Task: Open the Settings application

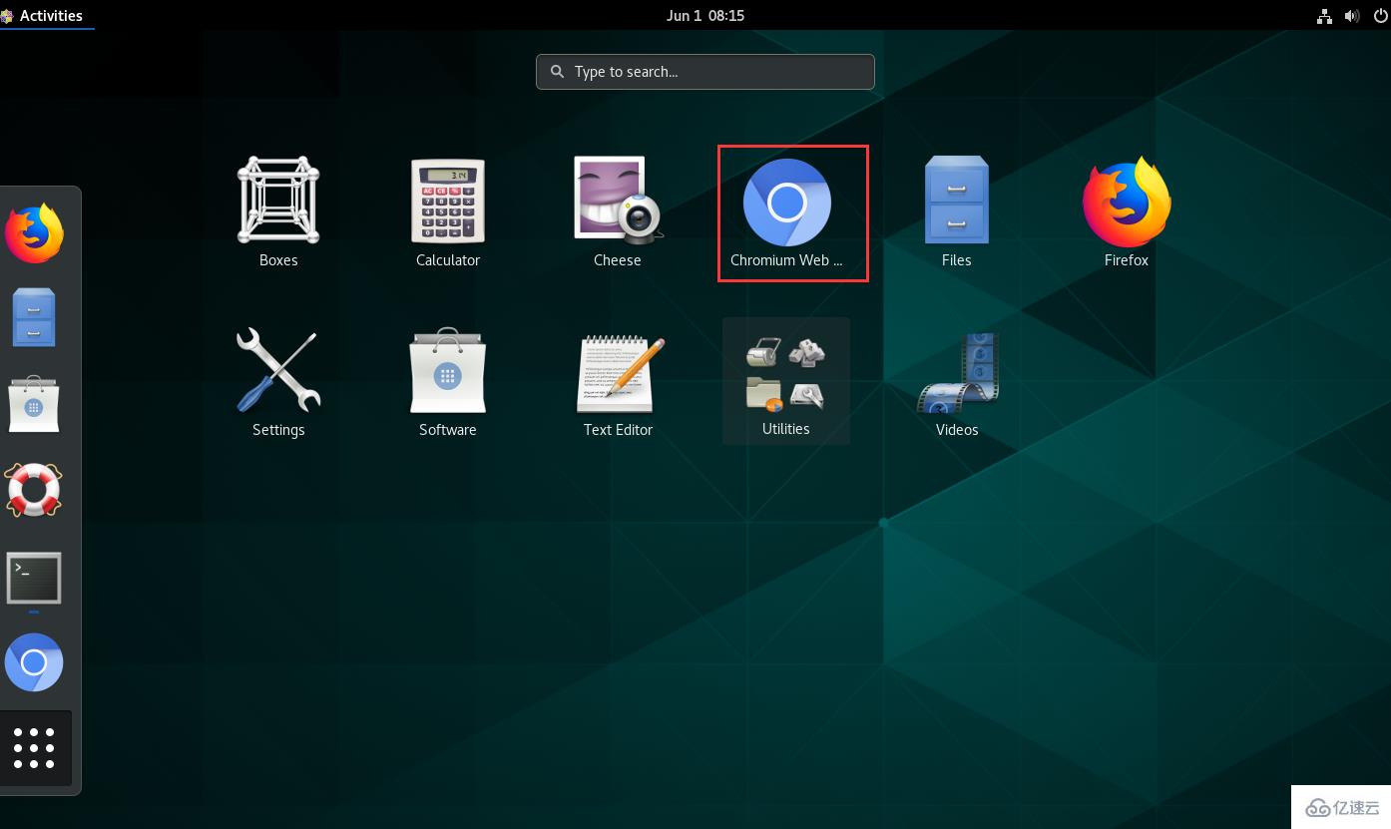Action: click(278, 370)
